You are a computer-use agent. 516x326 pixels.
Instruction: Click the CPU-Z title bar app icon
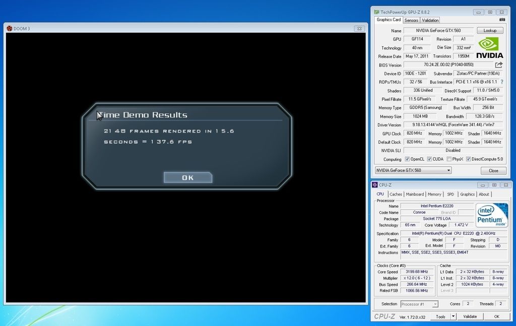click(x=375, y=185)
